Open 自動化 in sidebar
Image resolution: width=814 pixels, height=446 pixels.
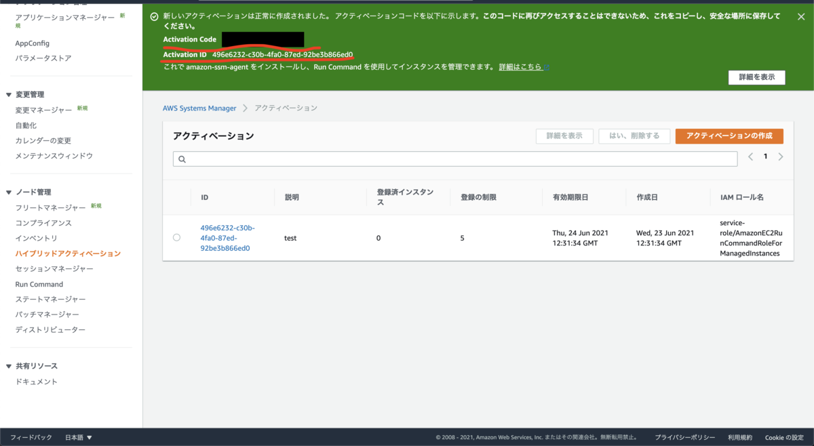point(26,125)
